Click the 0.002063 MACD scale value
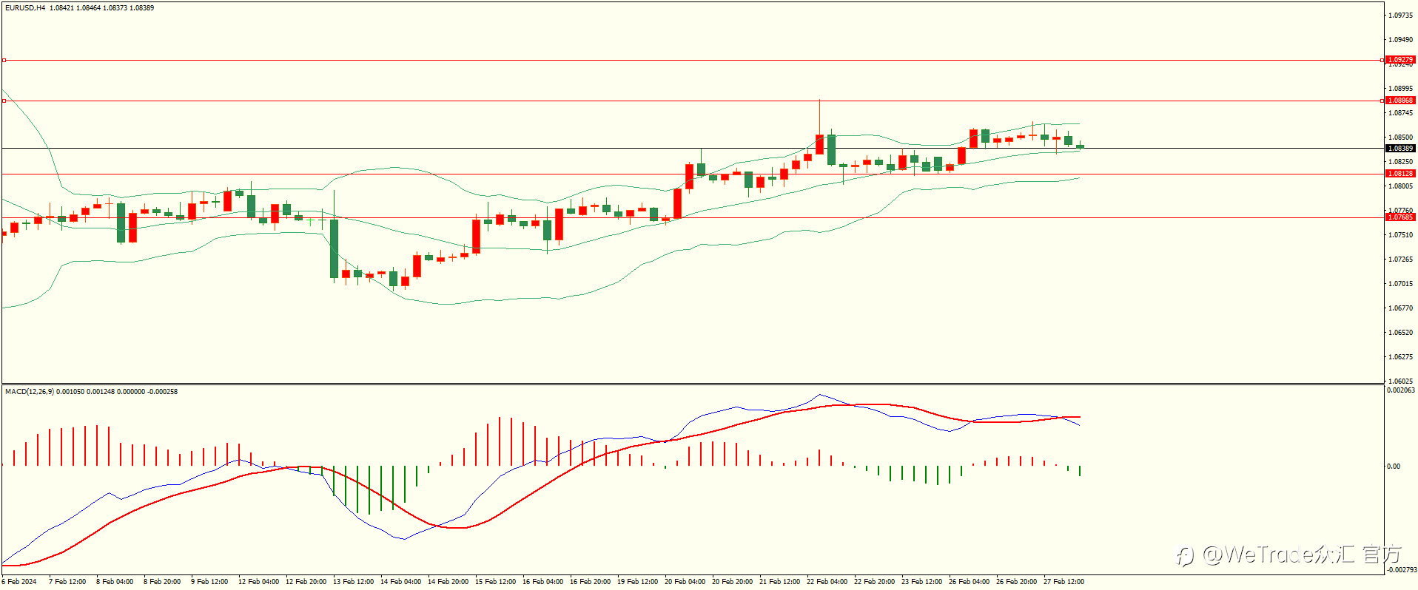Screen dimensions: 1418x590 tap(1401, 390)
